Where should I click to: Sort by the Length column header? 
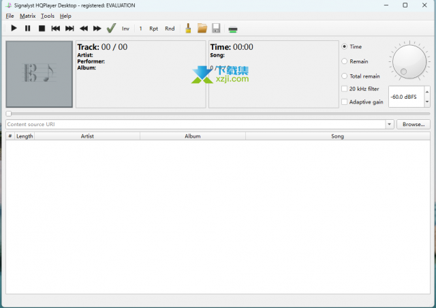pos(25,136)
